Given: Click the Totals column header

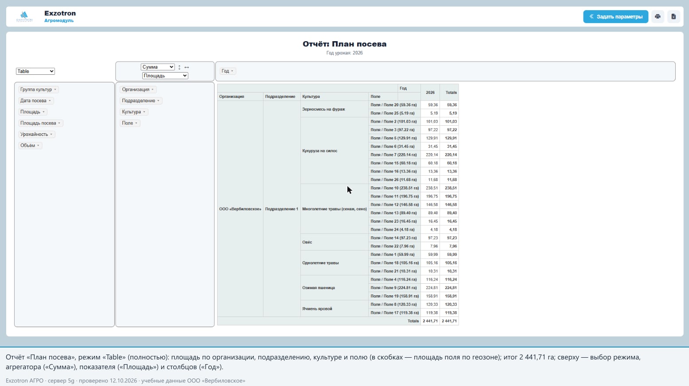Looking at the screenshot, I should pyautogui.click(x=449, y=93).
